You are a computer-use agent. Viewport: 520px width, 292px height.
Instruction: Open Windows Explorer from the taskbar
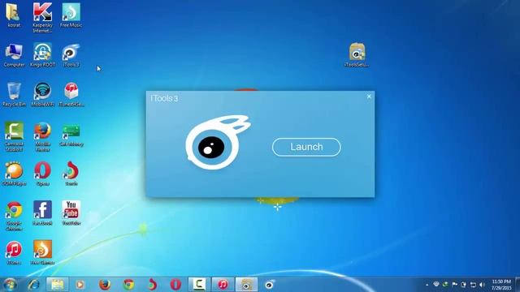point(58,285)
